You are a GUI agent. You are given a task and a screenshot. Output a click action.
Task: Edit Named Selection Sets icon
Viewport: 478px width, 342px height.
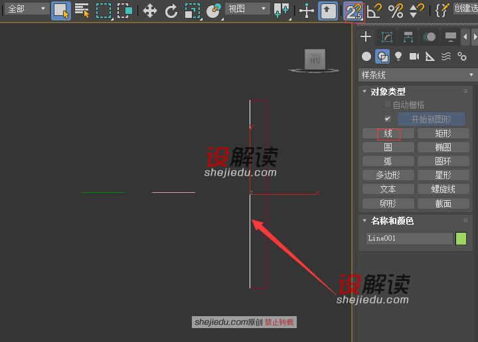click(x=441, y=11)
